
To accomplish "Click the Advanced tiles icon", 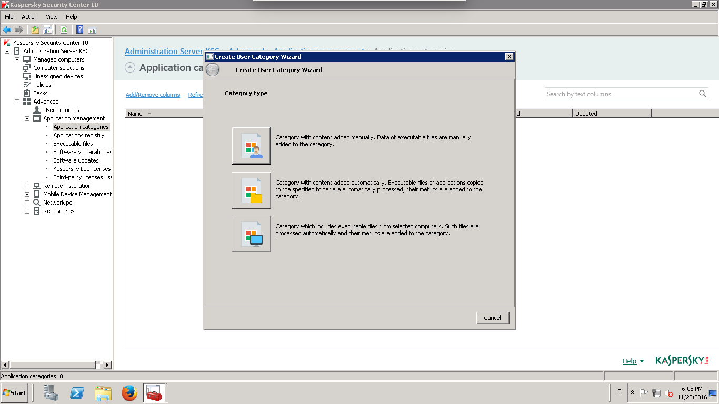I will (27, 102).
